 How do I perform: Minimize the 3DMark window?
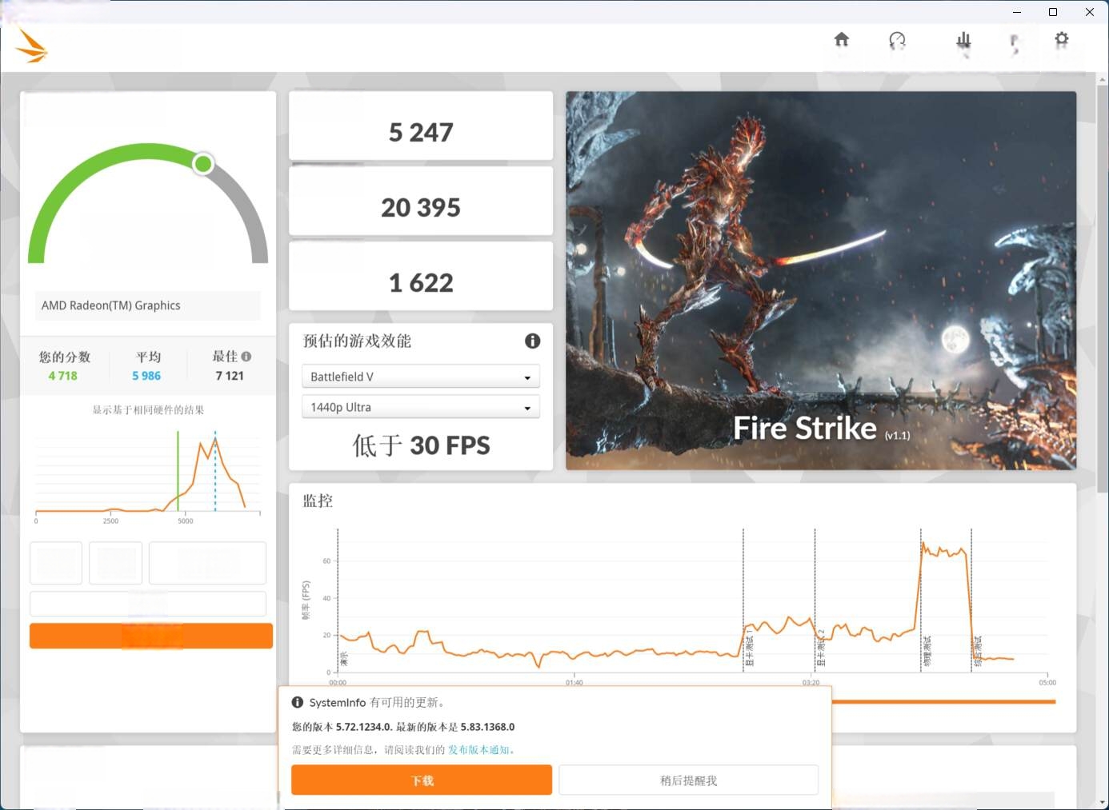pyautogui.click(x=1017, y=12)
